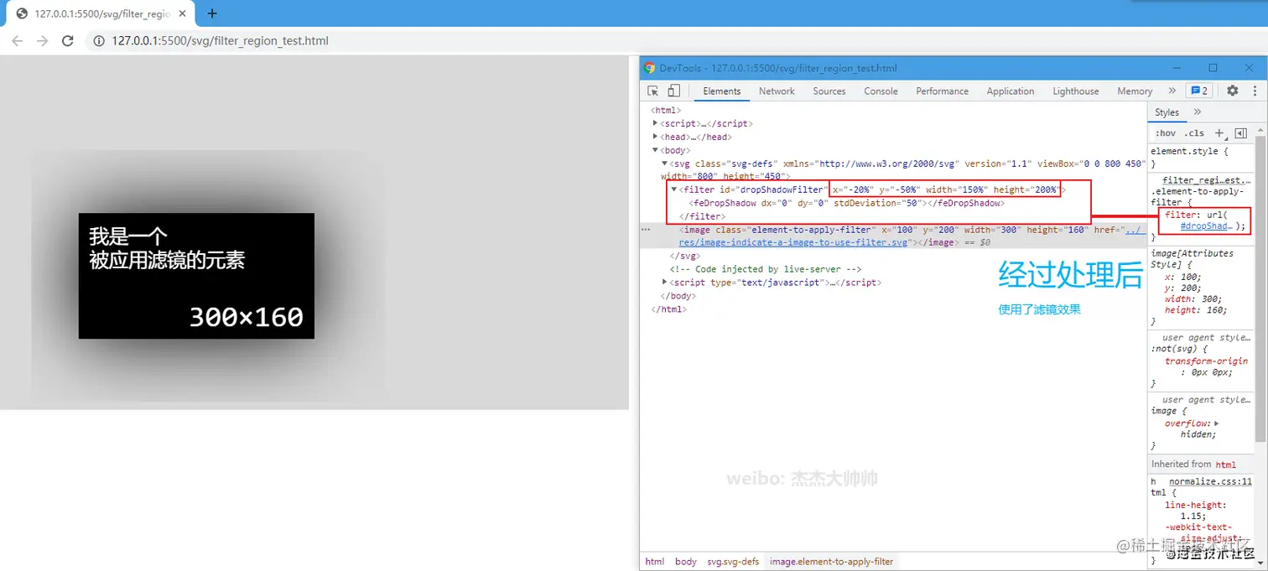Open the Performance tab
Screen dimensions: 1268x571
click(943, 91)
